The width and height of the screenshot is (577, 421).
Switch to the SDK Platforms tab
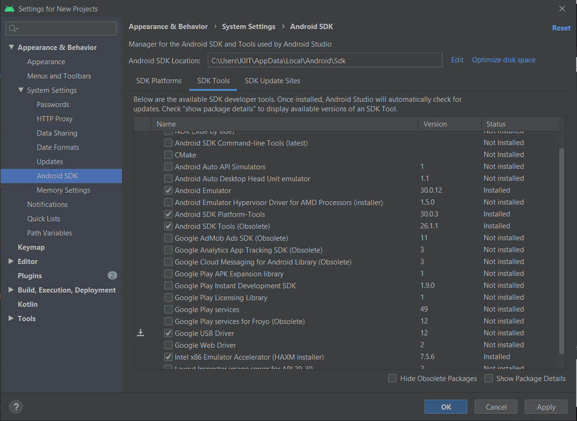click(x=159, y=80)
